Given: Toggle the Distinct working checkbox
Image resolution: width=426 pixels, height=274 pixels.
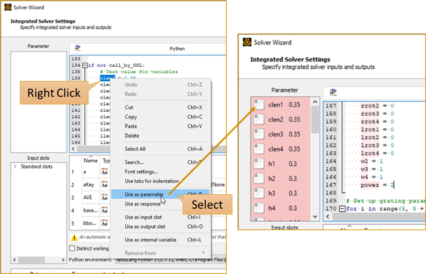Looking at the screenshot, I should [72, 248].
